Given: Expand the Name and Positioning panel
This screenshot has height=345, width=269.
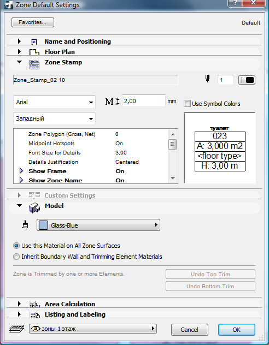Looking at the screenshot, I should 19,41.
